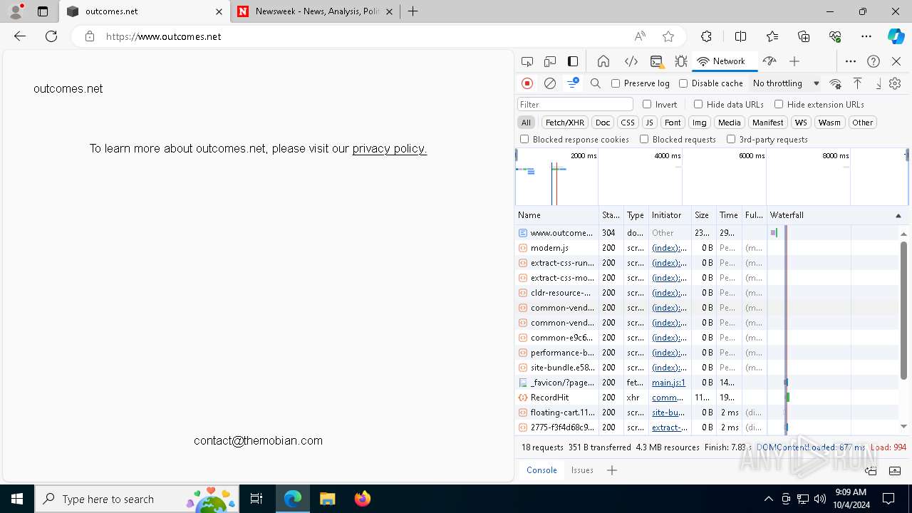Add this page to favorites star
This screenshot has height=513, width=912.
(x=668, y=36)
